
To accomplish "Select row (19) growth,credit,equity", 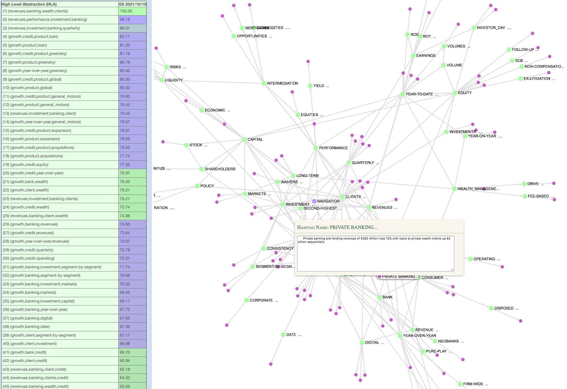I will tap(60, 165).
